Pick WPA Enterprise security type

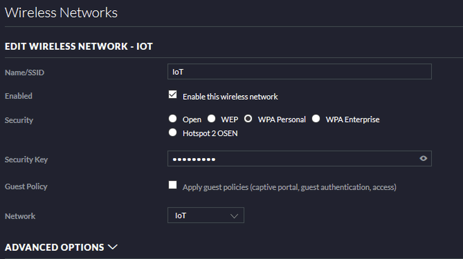(316, 119)
